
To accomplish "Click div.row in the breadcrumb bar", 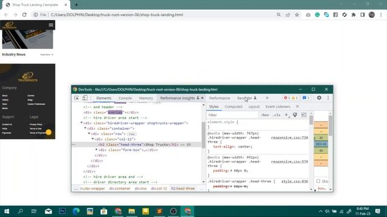I will [x=141, y=189].
